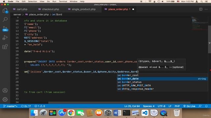
Task: Open problems errors and warnings indicator
Action: (x=40, y=106)
